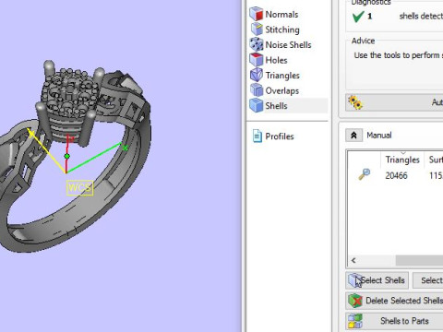443x332 pixels.
Task: Click the partially visible Select button
Action: [428, 280]
